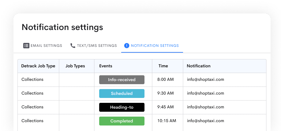Screen dimensions: 281x131
Task: Click Collections in the Heading-to row
Action: pos(32,107)
